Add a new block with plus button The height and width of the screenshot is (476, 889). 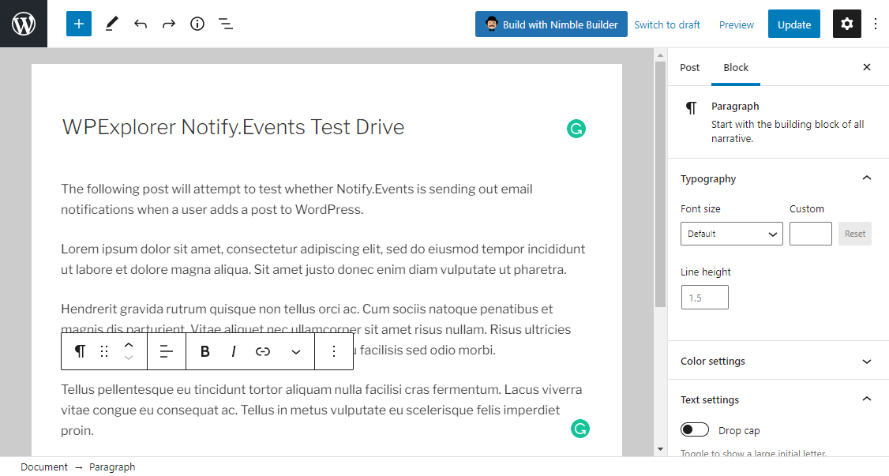[79, 24]
